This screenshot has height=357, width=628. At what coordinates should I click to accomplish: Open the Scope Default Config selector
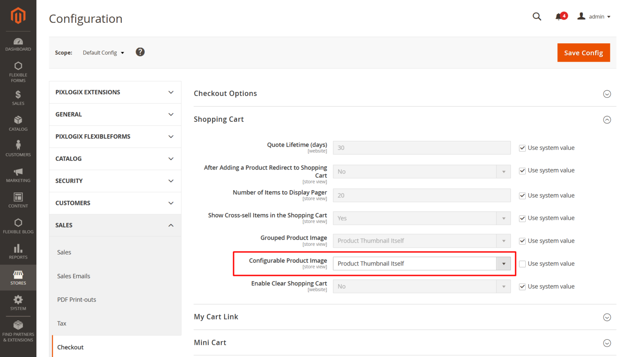click(103, 52)
